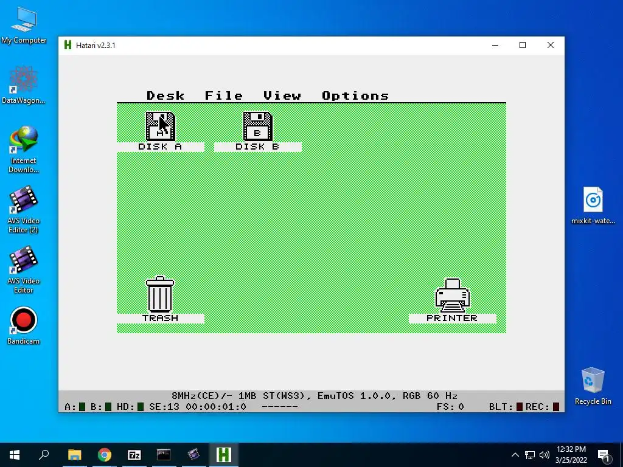This screenshot has height=467, width=623.
Task: Click the Hatari window title icon
Action: point(68,45)
